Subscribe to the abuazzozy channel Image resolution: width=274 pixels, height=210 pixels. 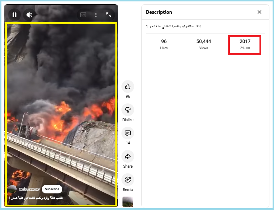(52, 189)
